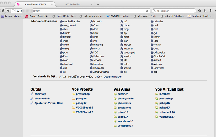The height and width of the screenshot is (137, 216).
Task: Click the wrench icon beside phpinfo()
Action: click(x=32, y=94)
